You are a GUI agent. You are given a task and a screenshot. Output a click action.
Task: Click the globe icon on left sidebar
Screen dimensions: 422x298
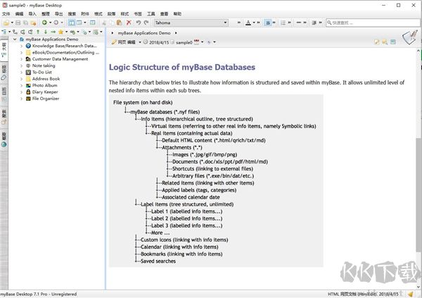pos(4,144)
